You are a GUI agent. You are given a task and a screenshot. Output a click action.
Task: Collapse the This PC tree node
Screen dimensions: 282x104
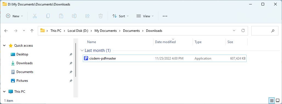[x=4, y=92]
